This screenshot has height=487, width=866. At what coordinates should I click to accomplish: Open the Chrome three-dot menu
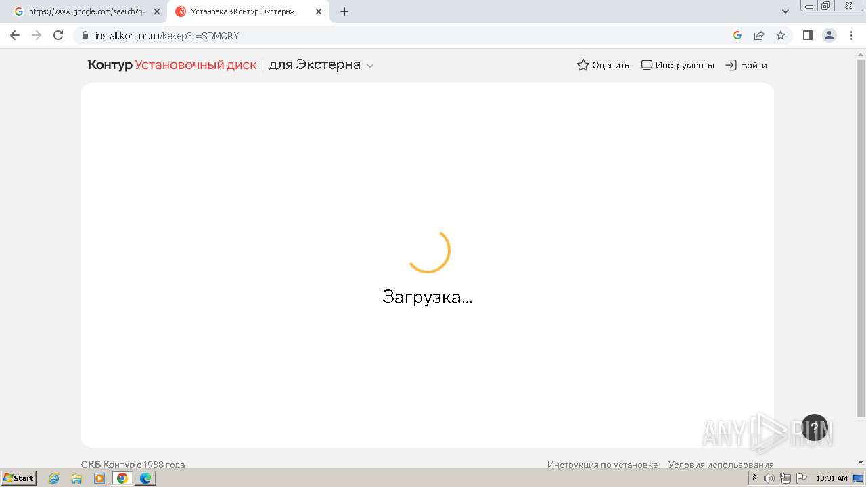tap(851, 35)
